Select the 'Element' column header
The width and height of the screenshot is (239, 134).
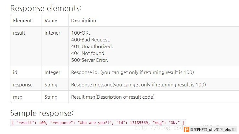point(22,20)
